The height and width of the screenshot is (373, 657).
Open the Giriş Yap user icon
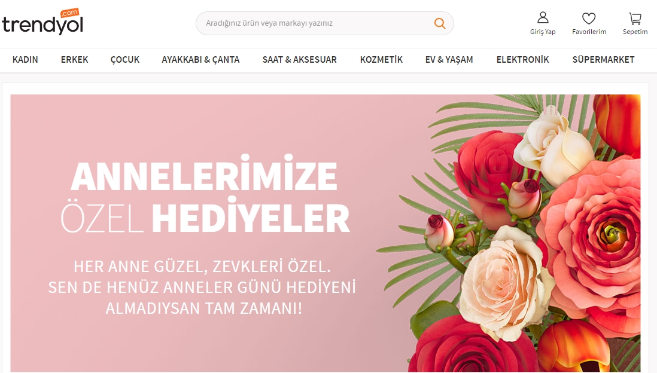(x=543, y=17)
